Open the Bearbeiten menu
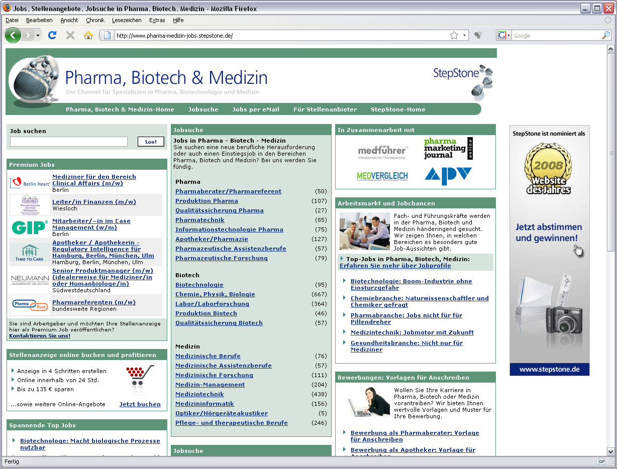This screenshot has width=617, height=469. [x=39, y=20]
